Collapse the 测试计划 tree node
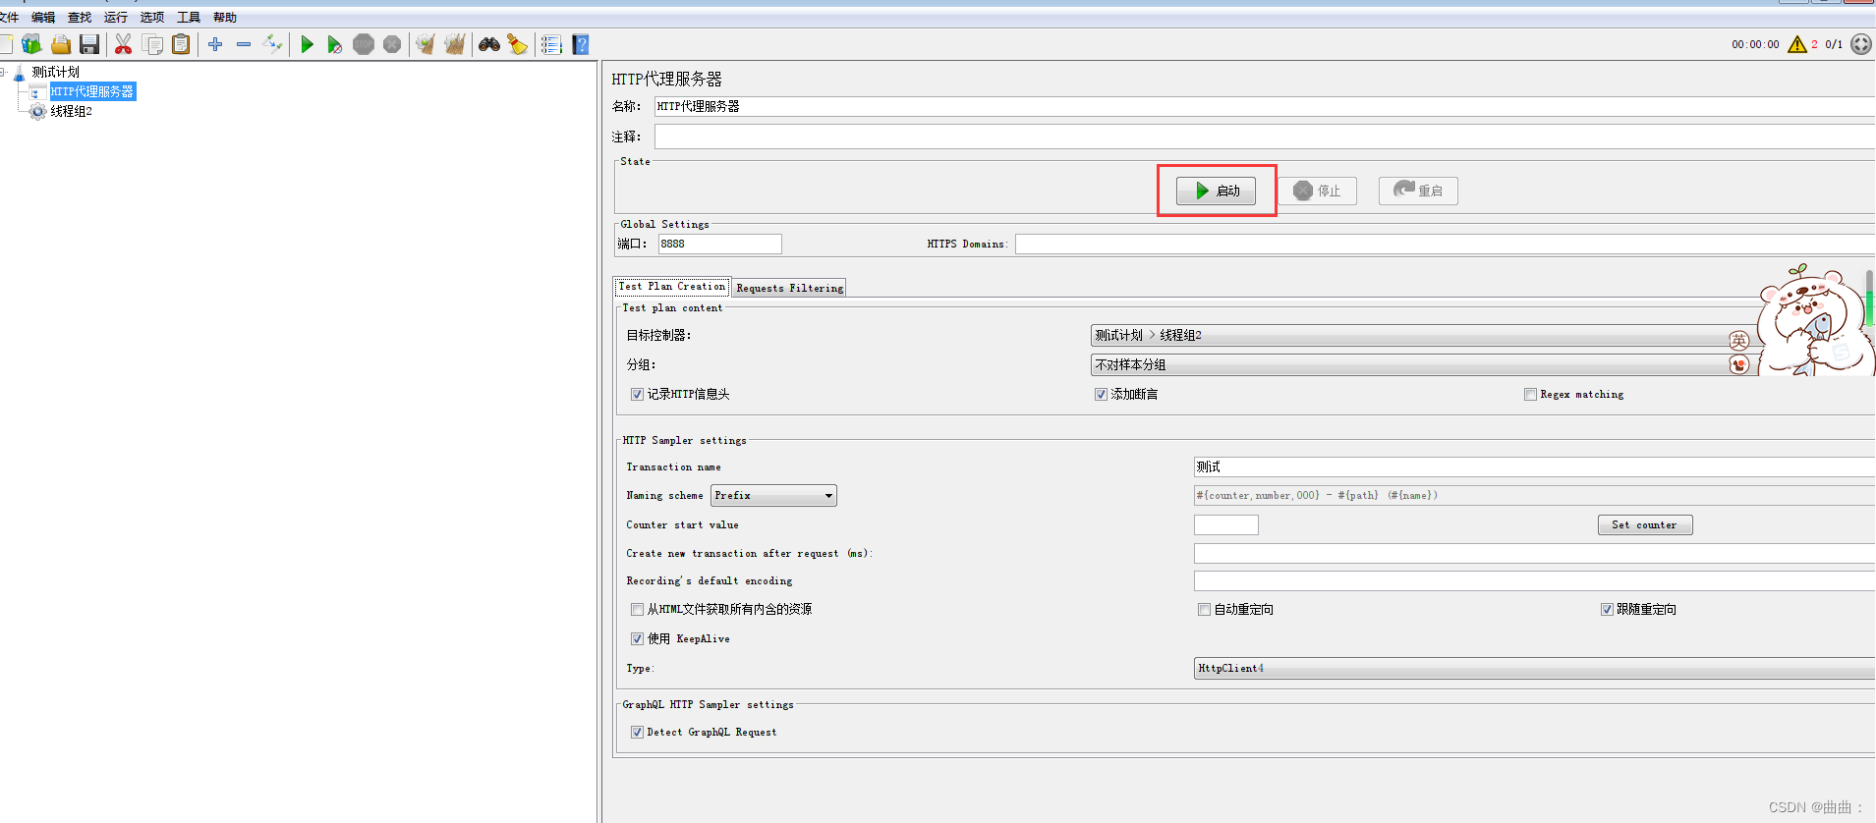 click(3, 72)
